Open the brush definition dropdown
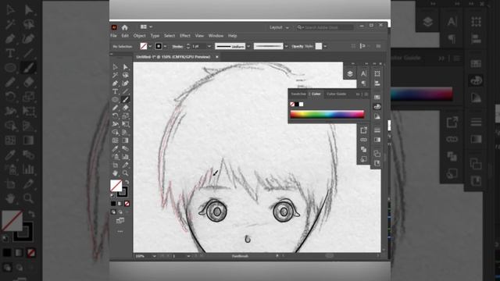 click(x=286, y=47)
